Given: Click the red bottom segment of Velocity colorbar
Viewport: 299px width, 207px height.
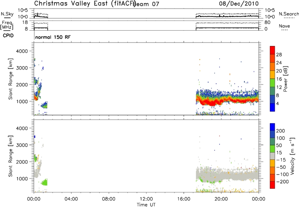Looking at the screenshot, I should (272, 185).
